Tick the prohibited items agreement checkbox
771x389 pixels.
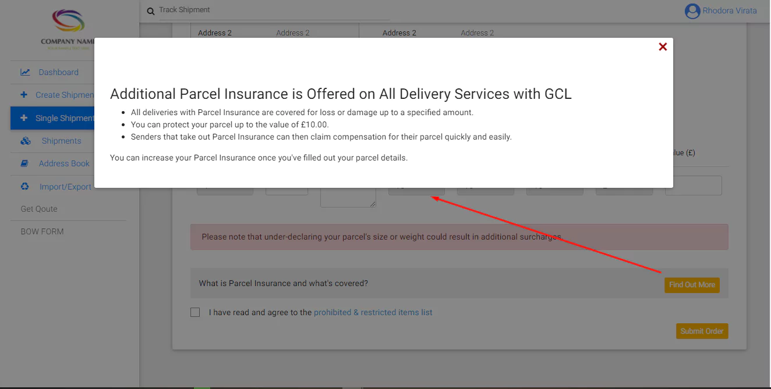click(x=195, y=312)
